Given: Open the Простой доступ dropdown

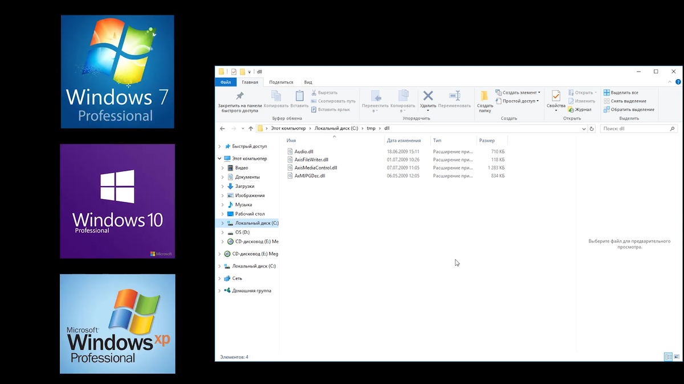Looking at the screenshot, I should pos(516,101).
